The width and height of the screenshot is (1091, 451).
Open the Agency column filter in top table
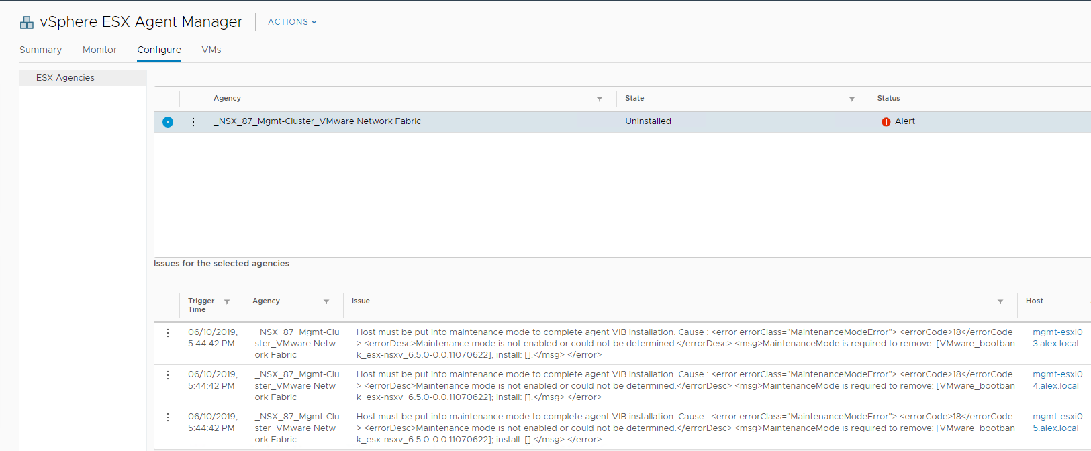600,99
